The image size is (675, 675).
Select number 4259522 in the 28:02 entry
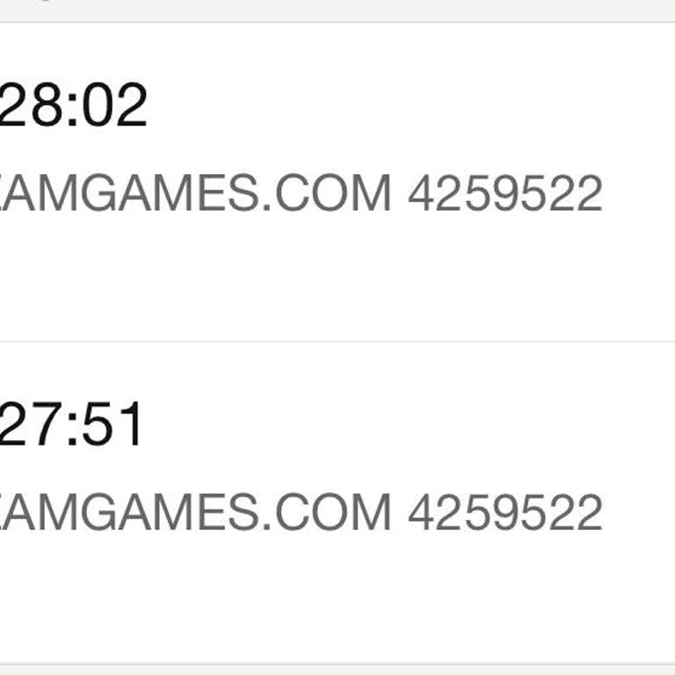504,193
